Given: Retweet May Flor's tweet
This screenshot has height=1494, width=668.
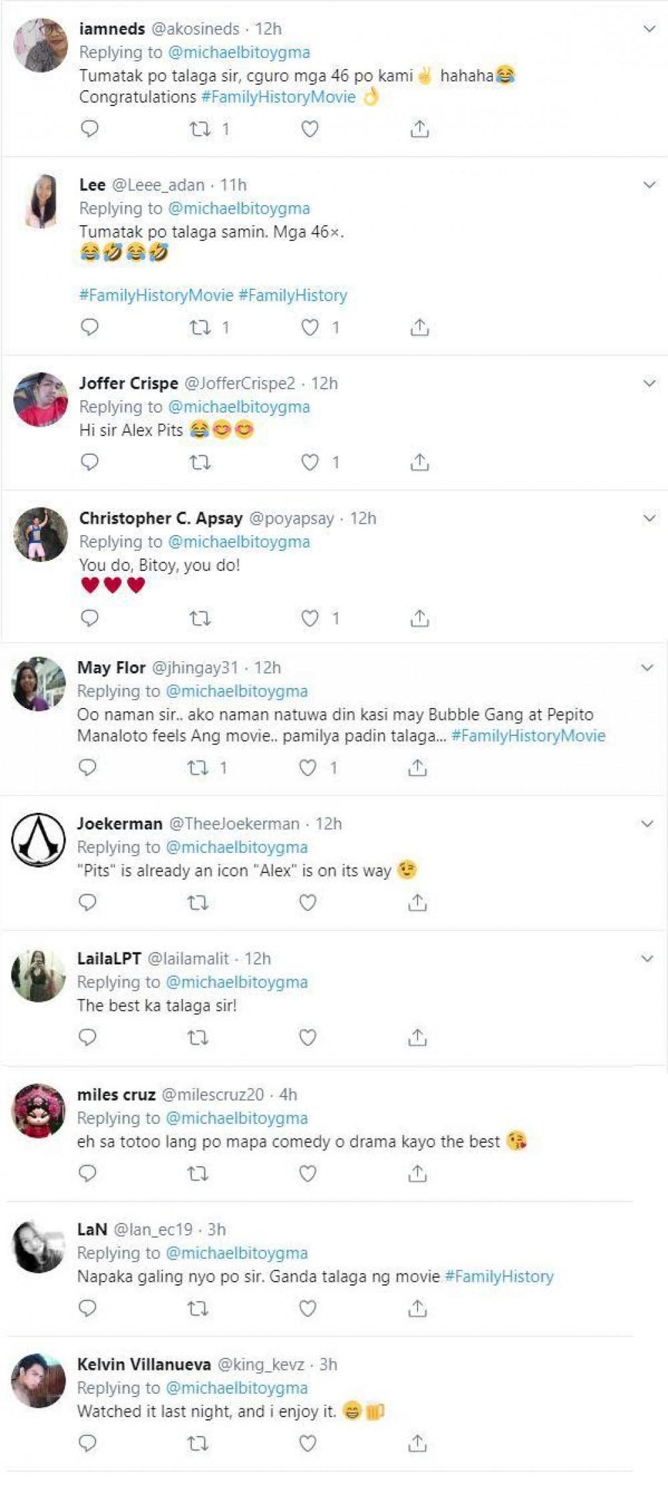Looking at the screenshot, I should tap(198, 768).
